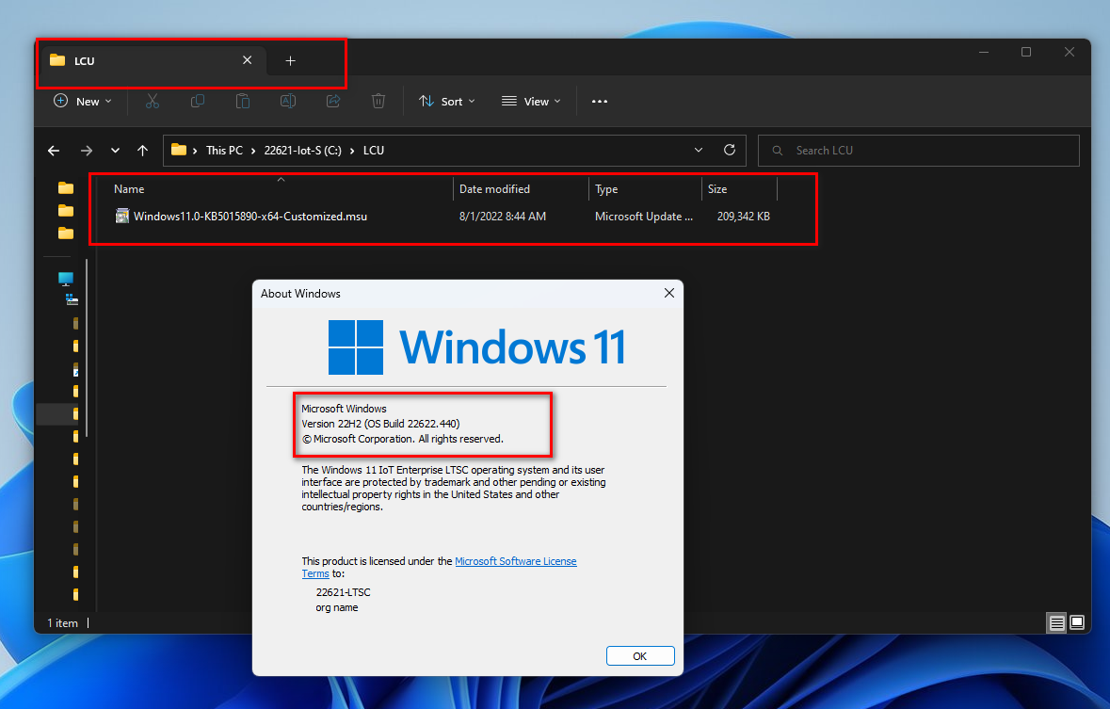This screenshot has height=709, width=1110.
Task: Open the Sort options dropdown
Action: [446, 102]
